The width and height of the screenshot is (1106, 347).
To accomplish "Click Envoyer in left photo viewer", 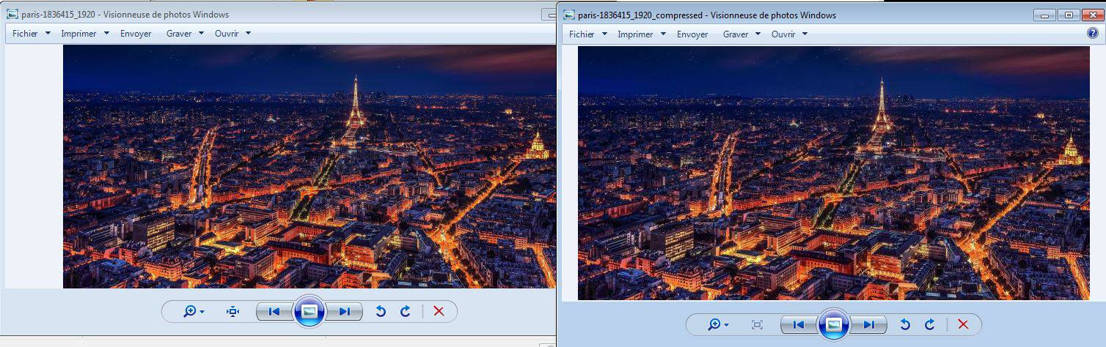I will [x=136, y=34].
